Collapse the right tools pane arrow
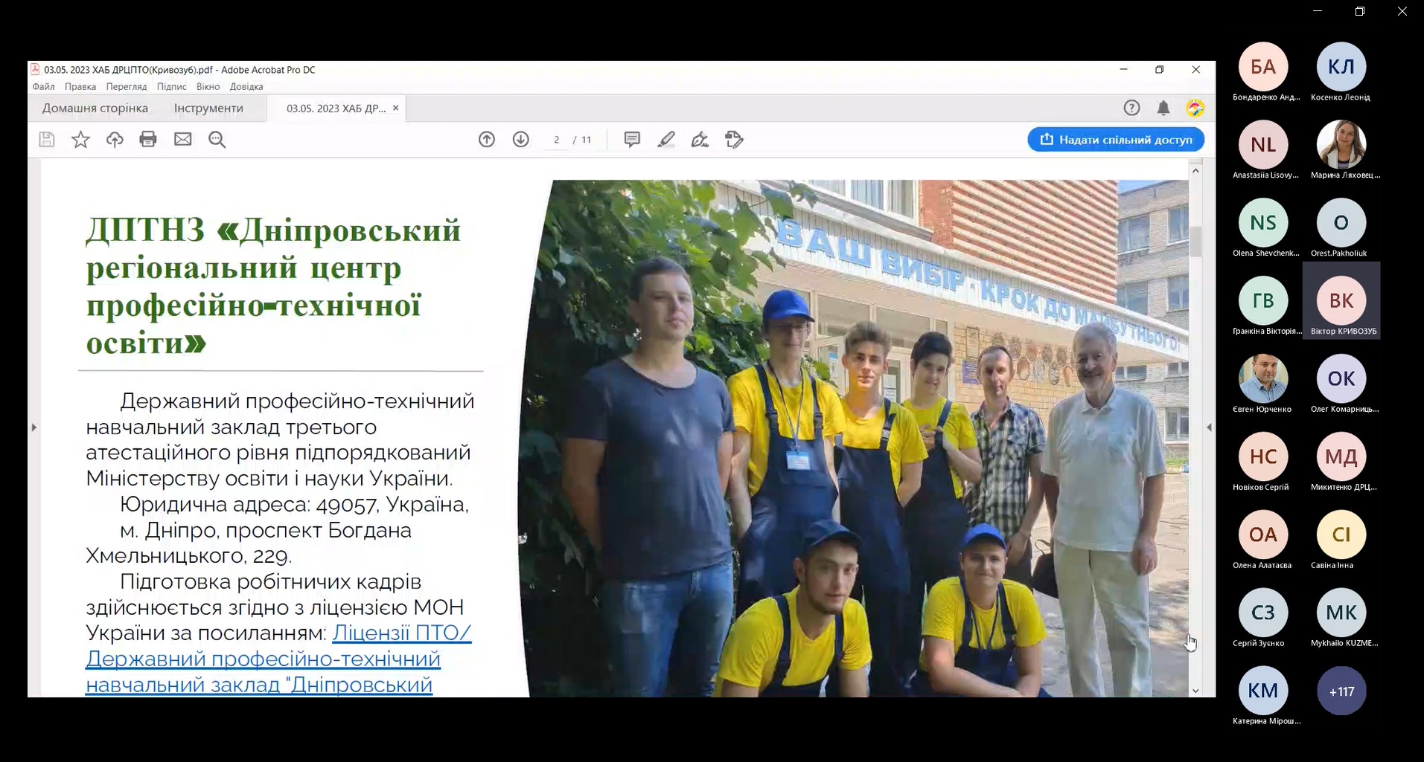Image resolution: width=1424 pixels, height=762 pixels. [1209, 427]
